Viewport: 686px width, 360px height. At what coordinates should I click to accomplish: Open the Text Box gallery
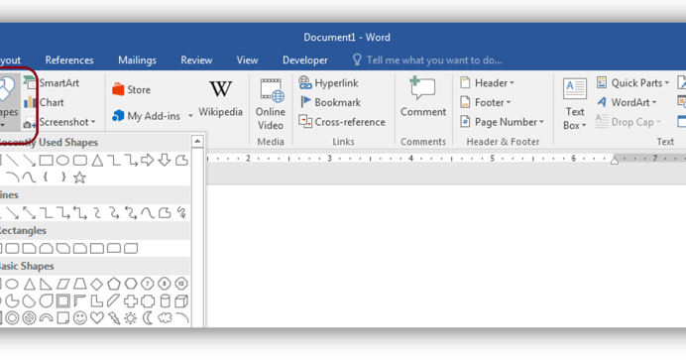(x=574, y=104)
